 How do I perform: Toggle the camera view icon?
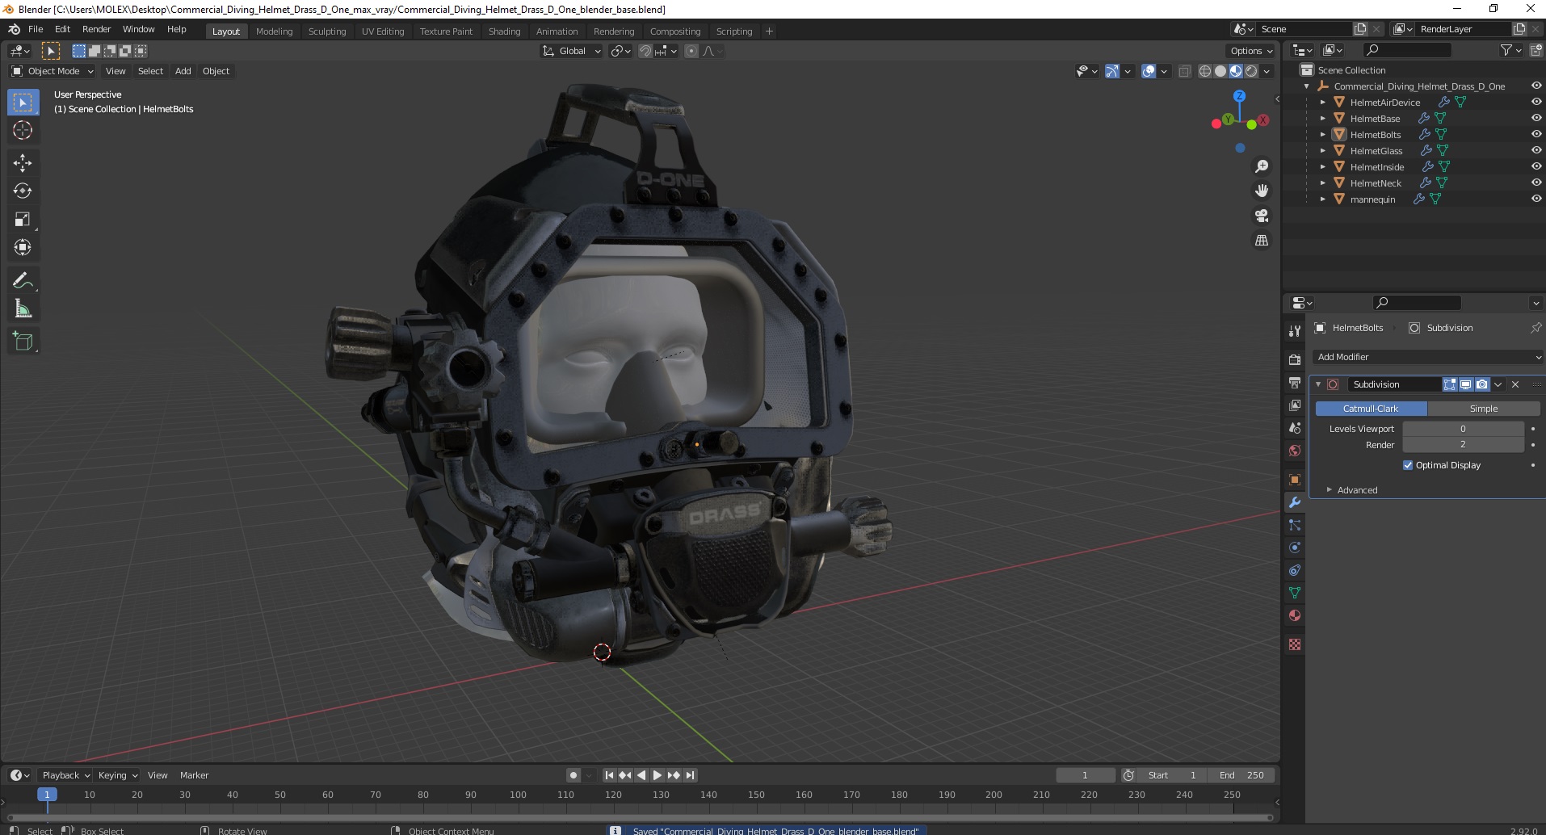click(x=1261, y=216)
